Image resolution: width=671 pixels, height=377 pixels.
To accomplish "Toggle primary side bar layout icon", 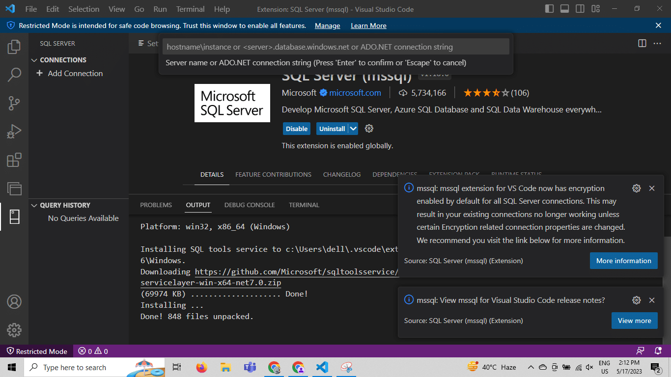I will (x=549, y=9).
